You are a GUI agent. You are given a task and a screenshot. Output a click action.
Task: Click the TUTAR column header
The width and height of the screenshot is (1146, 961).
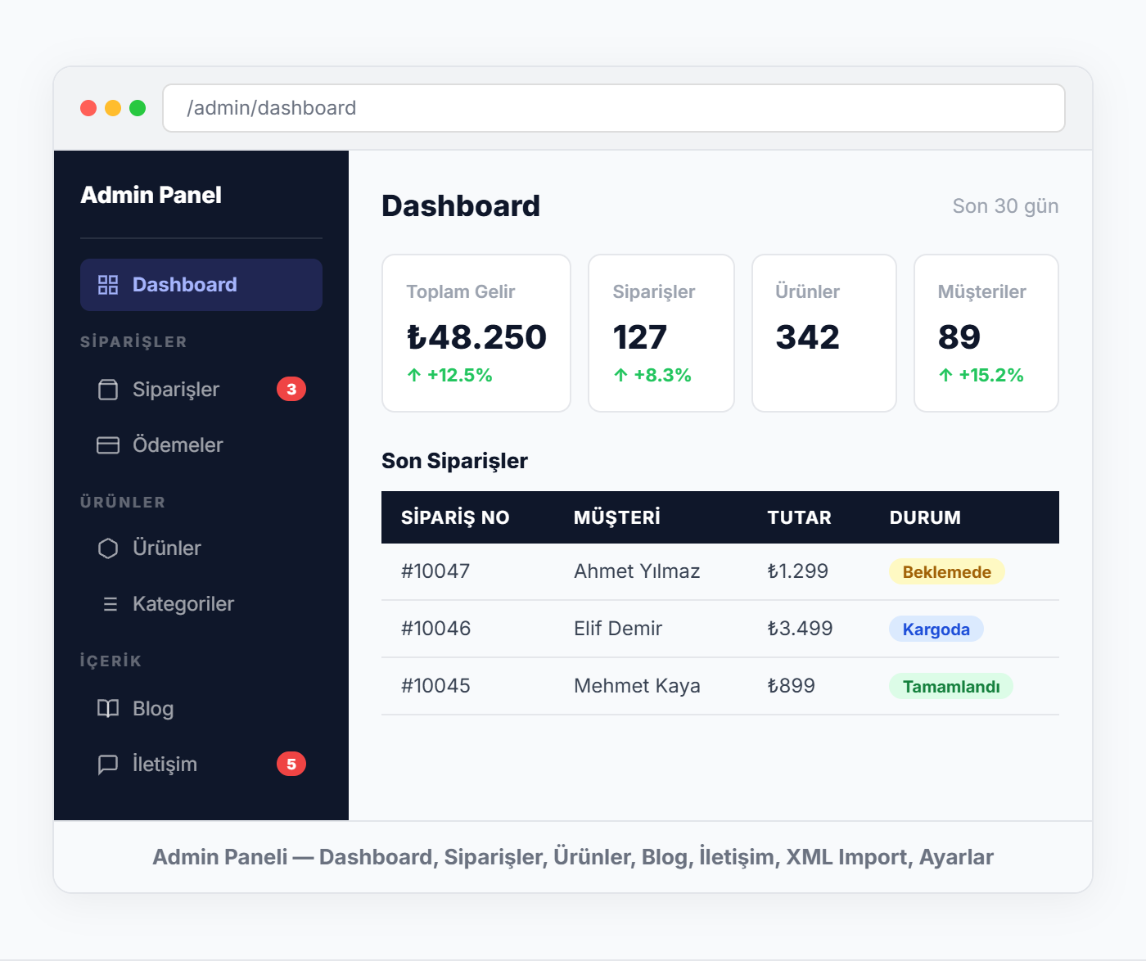tap(799, 517)
